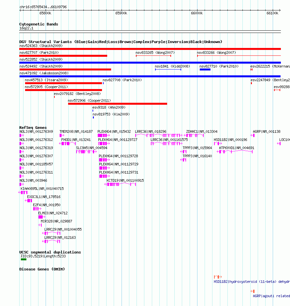290x306 pixels.
Task: Select the ELMO3|NM_024712 gene glyph
Action: [42, 217]
